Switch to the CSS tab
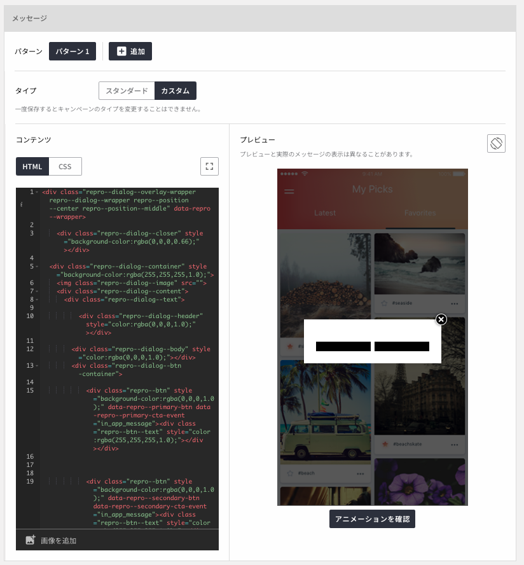The width and height of the screenshot is (524, 565). (66, 166)
